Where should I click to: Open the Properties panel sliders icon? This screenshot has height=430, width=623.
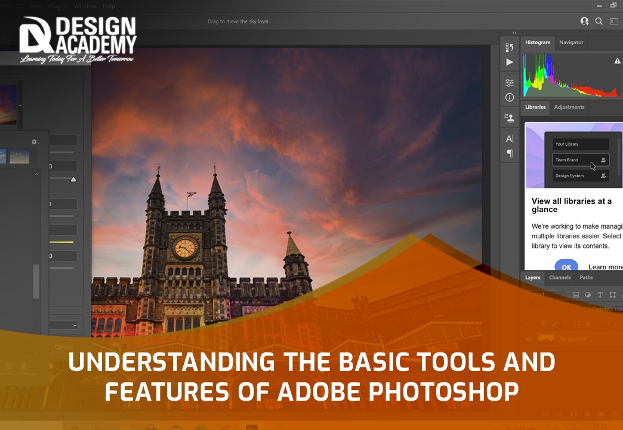point(510,82)
